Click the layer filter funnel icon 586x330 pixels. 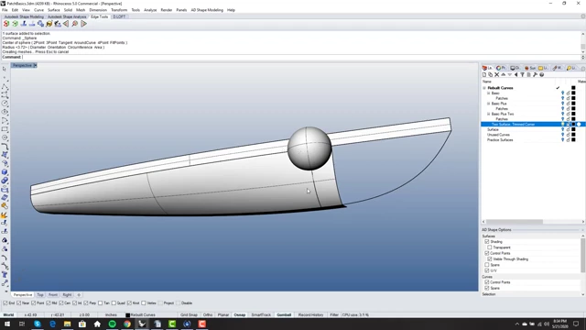522,75
